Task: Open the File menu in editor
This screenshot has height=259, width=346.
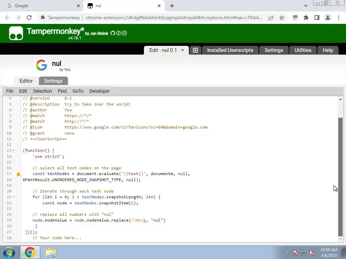Action: [x=10, y=91]
